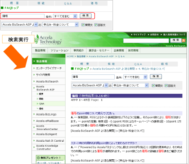The width and height of the screenshot is (189, 164).
Task: Switch to 機能 tab in lower page
Action: tap(111, 64)
